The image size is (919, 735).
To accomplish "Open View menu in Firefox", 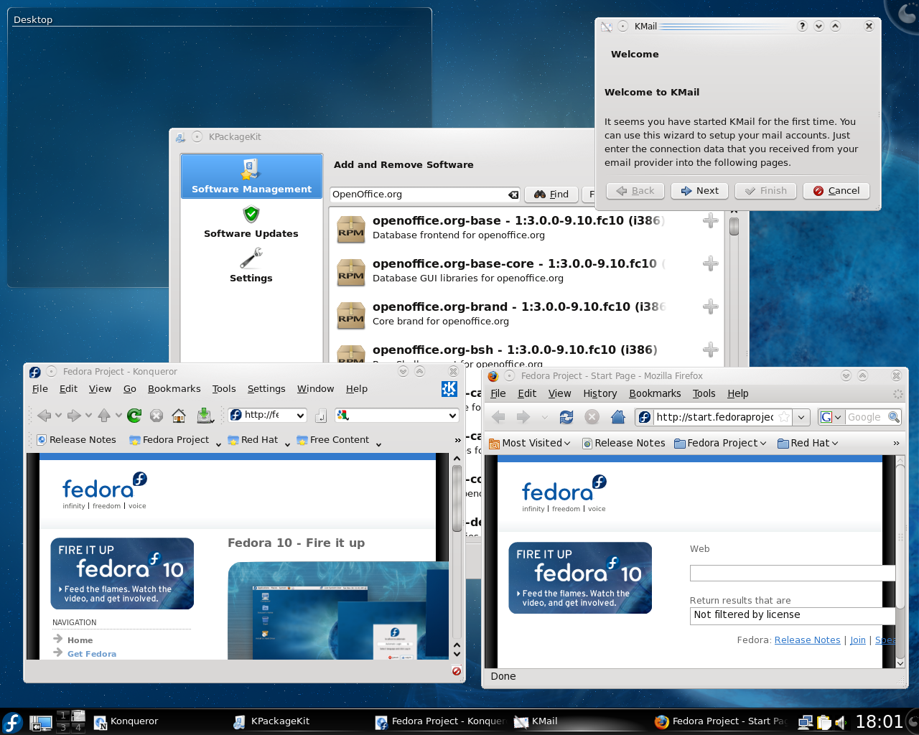I will [x=560, y=393].
